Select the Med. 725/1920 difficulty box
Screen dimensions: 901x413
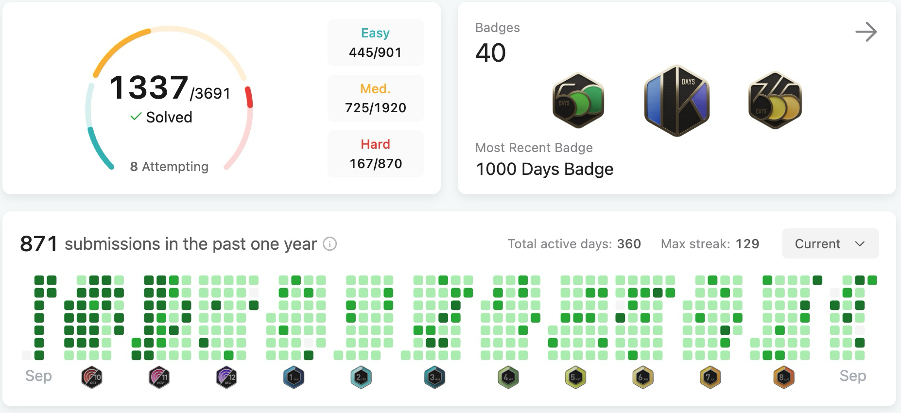coord(375,98)
